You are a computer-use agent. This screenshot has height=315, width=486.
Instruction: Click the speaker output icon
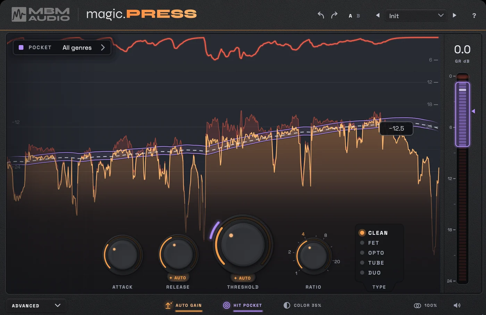click(457, 305)
